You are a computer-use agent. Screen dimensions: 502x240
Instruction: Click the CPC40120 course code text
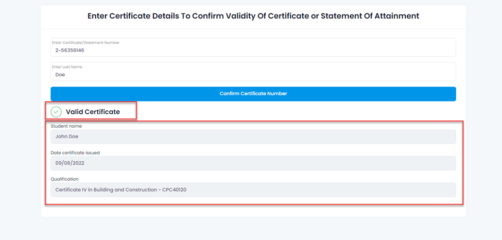click(x=175, y=190)
